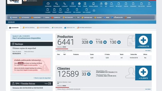This screenshot has height=91, width=162.
Task: Click the + CLIENTE button
Action: (x=143, y=73)
